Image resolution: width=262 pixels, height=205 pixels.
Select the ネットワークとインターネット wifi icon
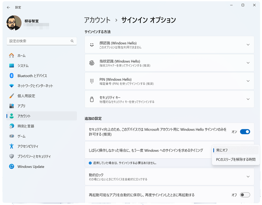pos(12,86)
